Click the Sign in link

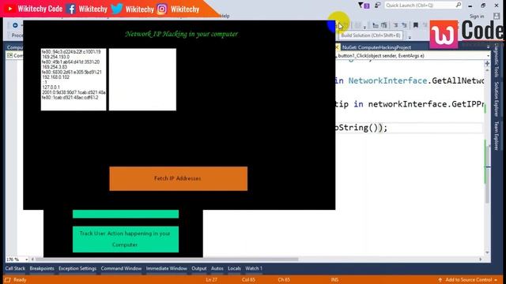477,16
